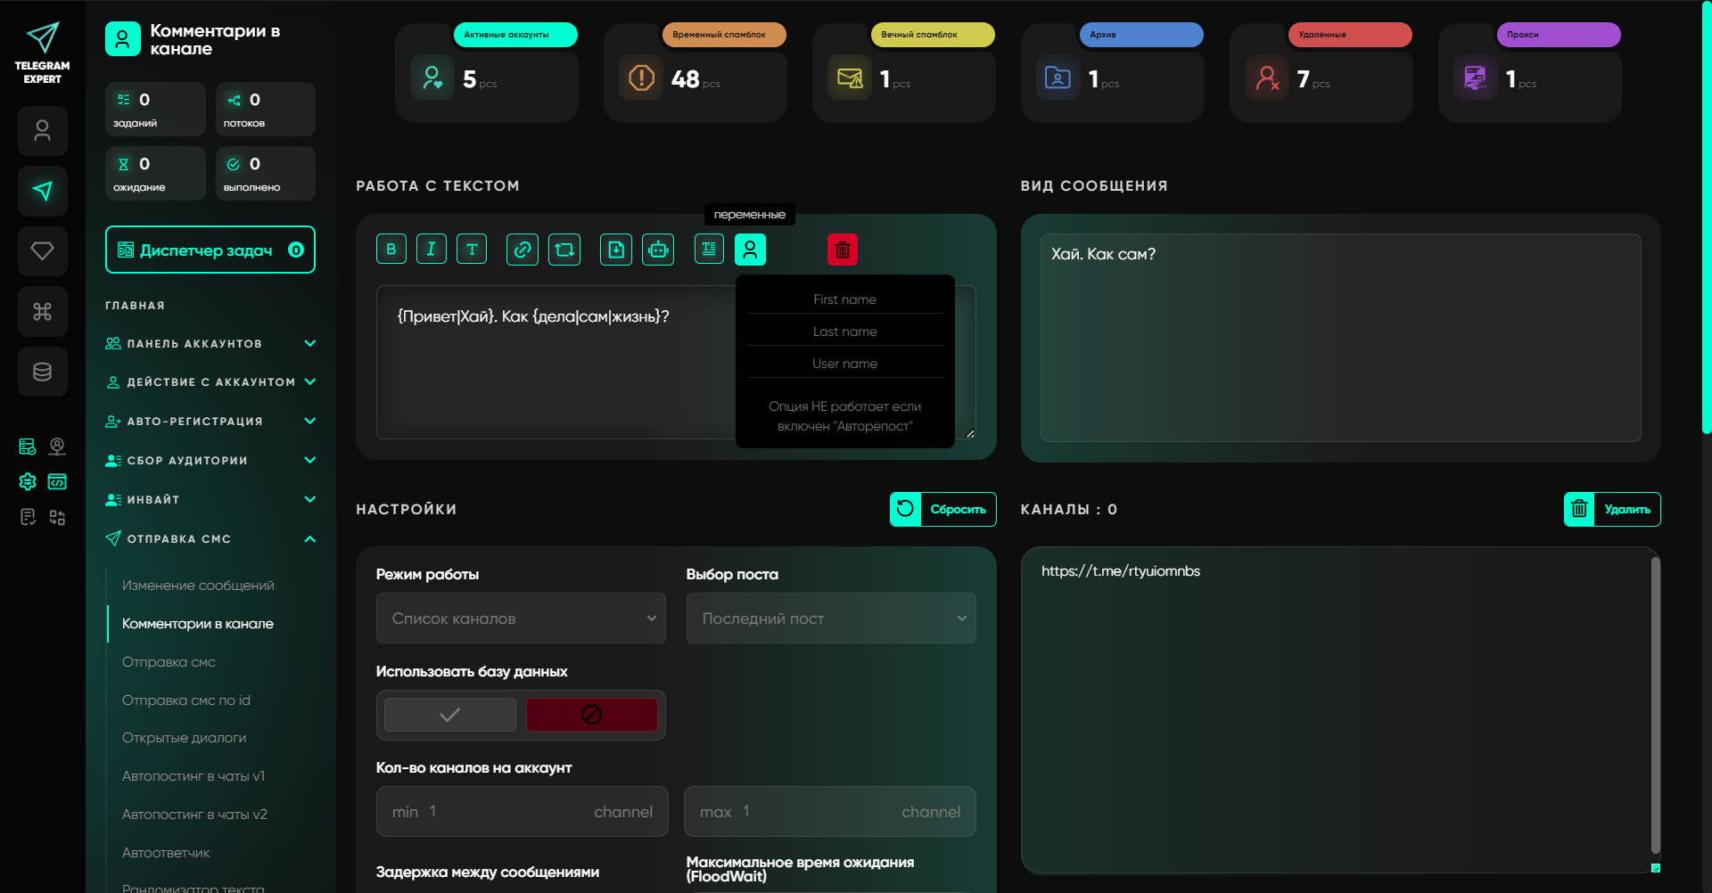1712x893 pixels.
Task: Open the Выбор поста dropdown
Action: click(830, 619)
